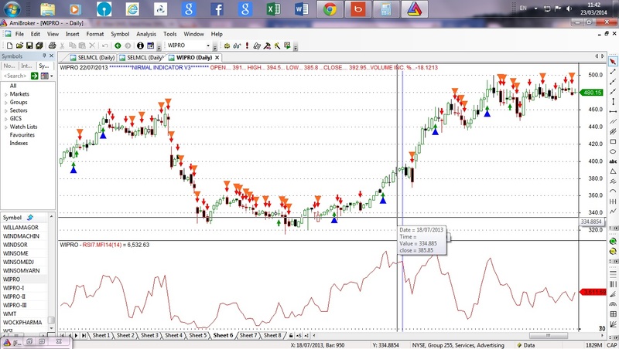619x349 pixels.
Task: Open Word from the taskbar
Action: 302,9
